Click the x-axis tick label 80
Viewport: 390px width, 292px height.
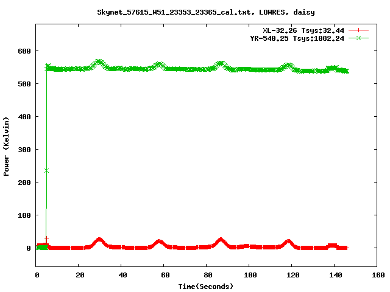click(208, 275)
